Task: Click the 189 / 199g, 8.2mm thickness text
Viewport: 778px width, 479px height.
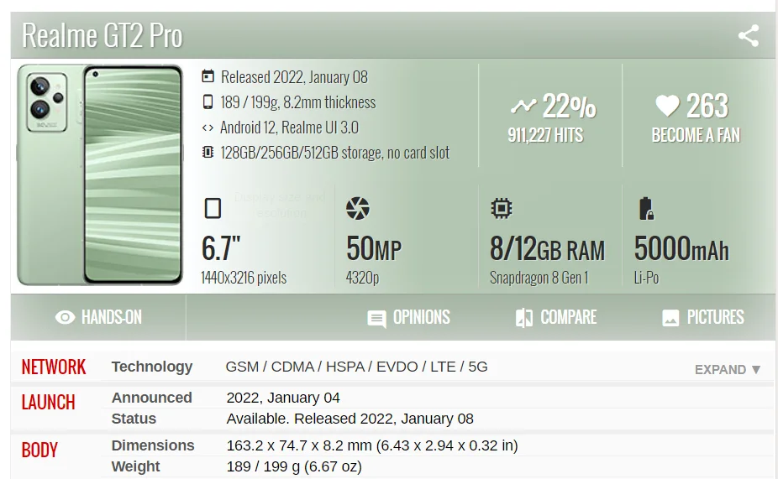Action: 298,102
